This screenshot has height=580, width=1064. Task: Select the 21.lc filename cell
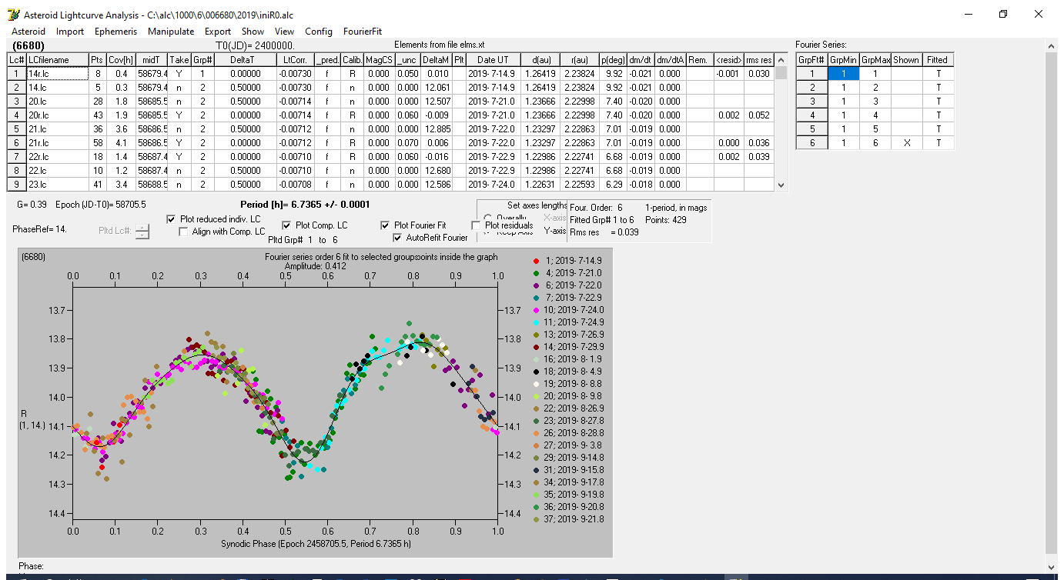[56, 129]
